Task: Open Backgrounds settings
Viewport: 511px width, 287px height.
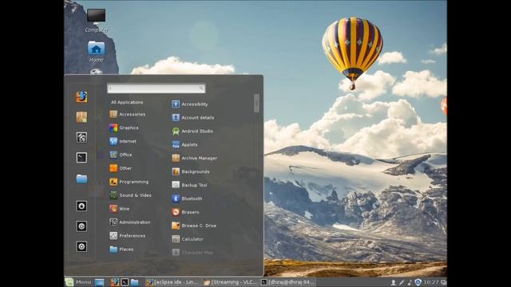Action: tap(191, 171)
